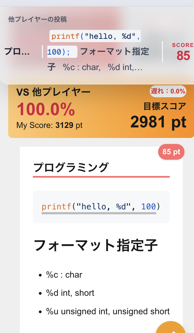Select the truncated プロ… category label
Screen dimensions: 194x333
click(x=17, y=52)
